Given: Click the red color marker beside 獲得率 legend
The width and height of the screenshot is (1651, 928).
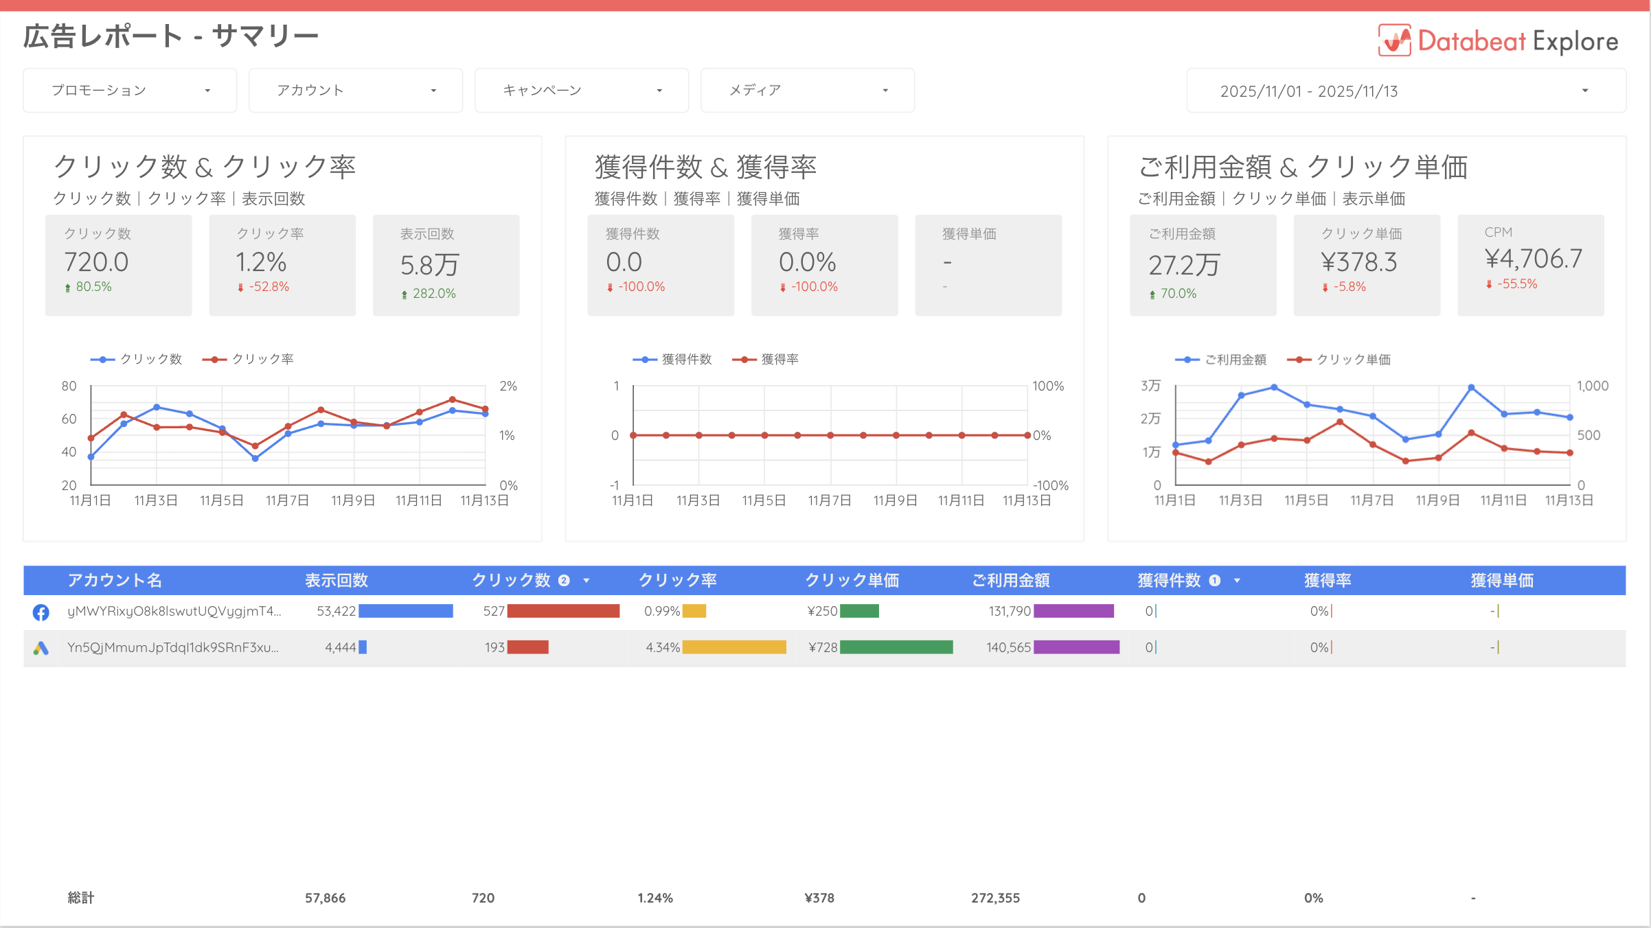Looking at the screenshot, I should 743,358.
